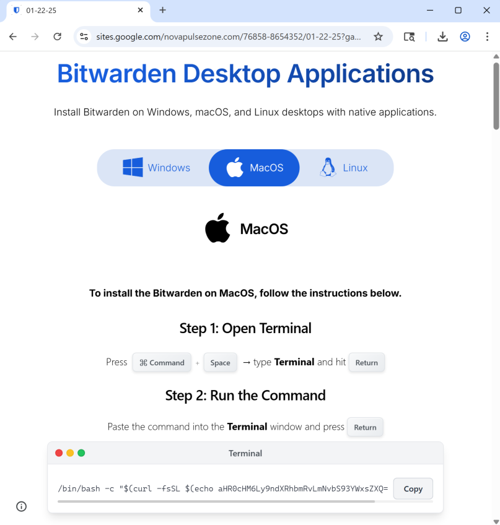This screenshot has height=525, width=500.
Task: Click the address bar URL field
Action: click(228, 37)
